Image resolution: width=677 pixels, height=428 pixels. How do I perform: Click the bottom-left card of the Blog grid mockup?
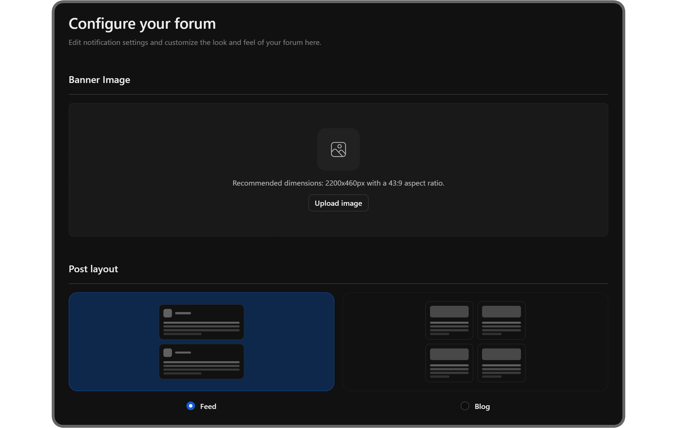pyautogui.click(x=449, y=363)
